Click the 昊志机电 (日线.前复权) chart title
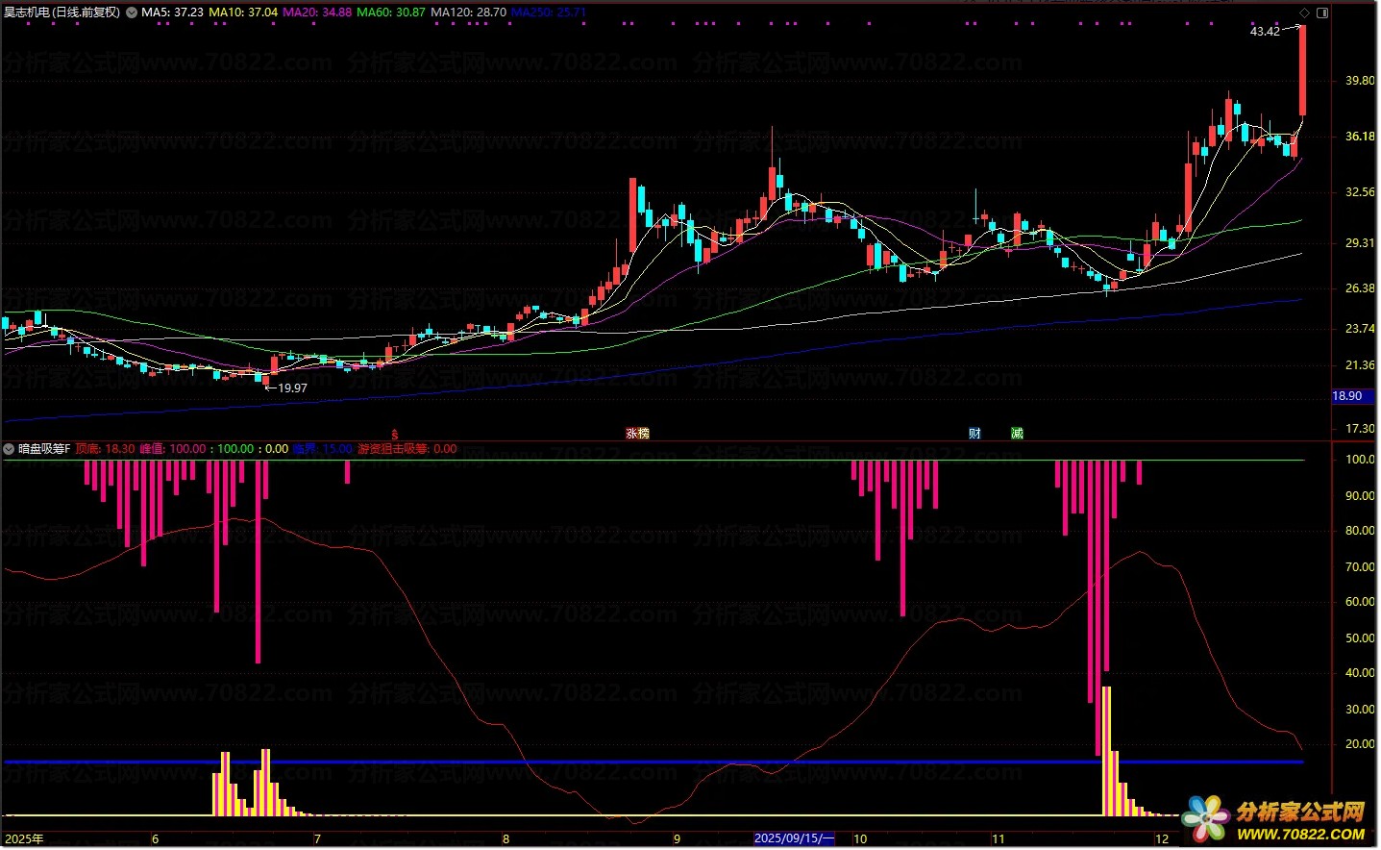This screenshot has width=1381, height=850. tap(62, 12)
